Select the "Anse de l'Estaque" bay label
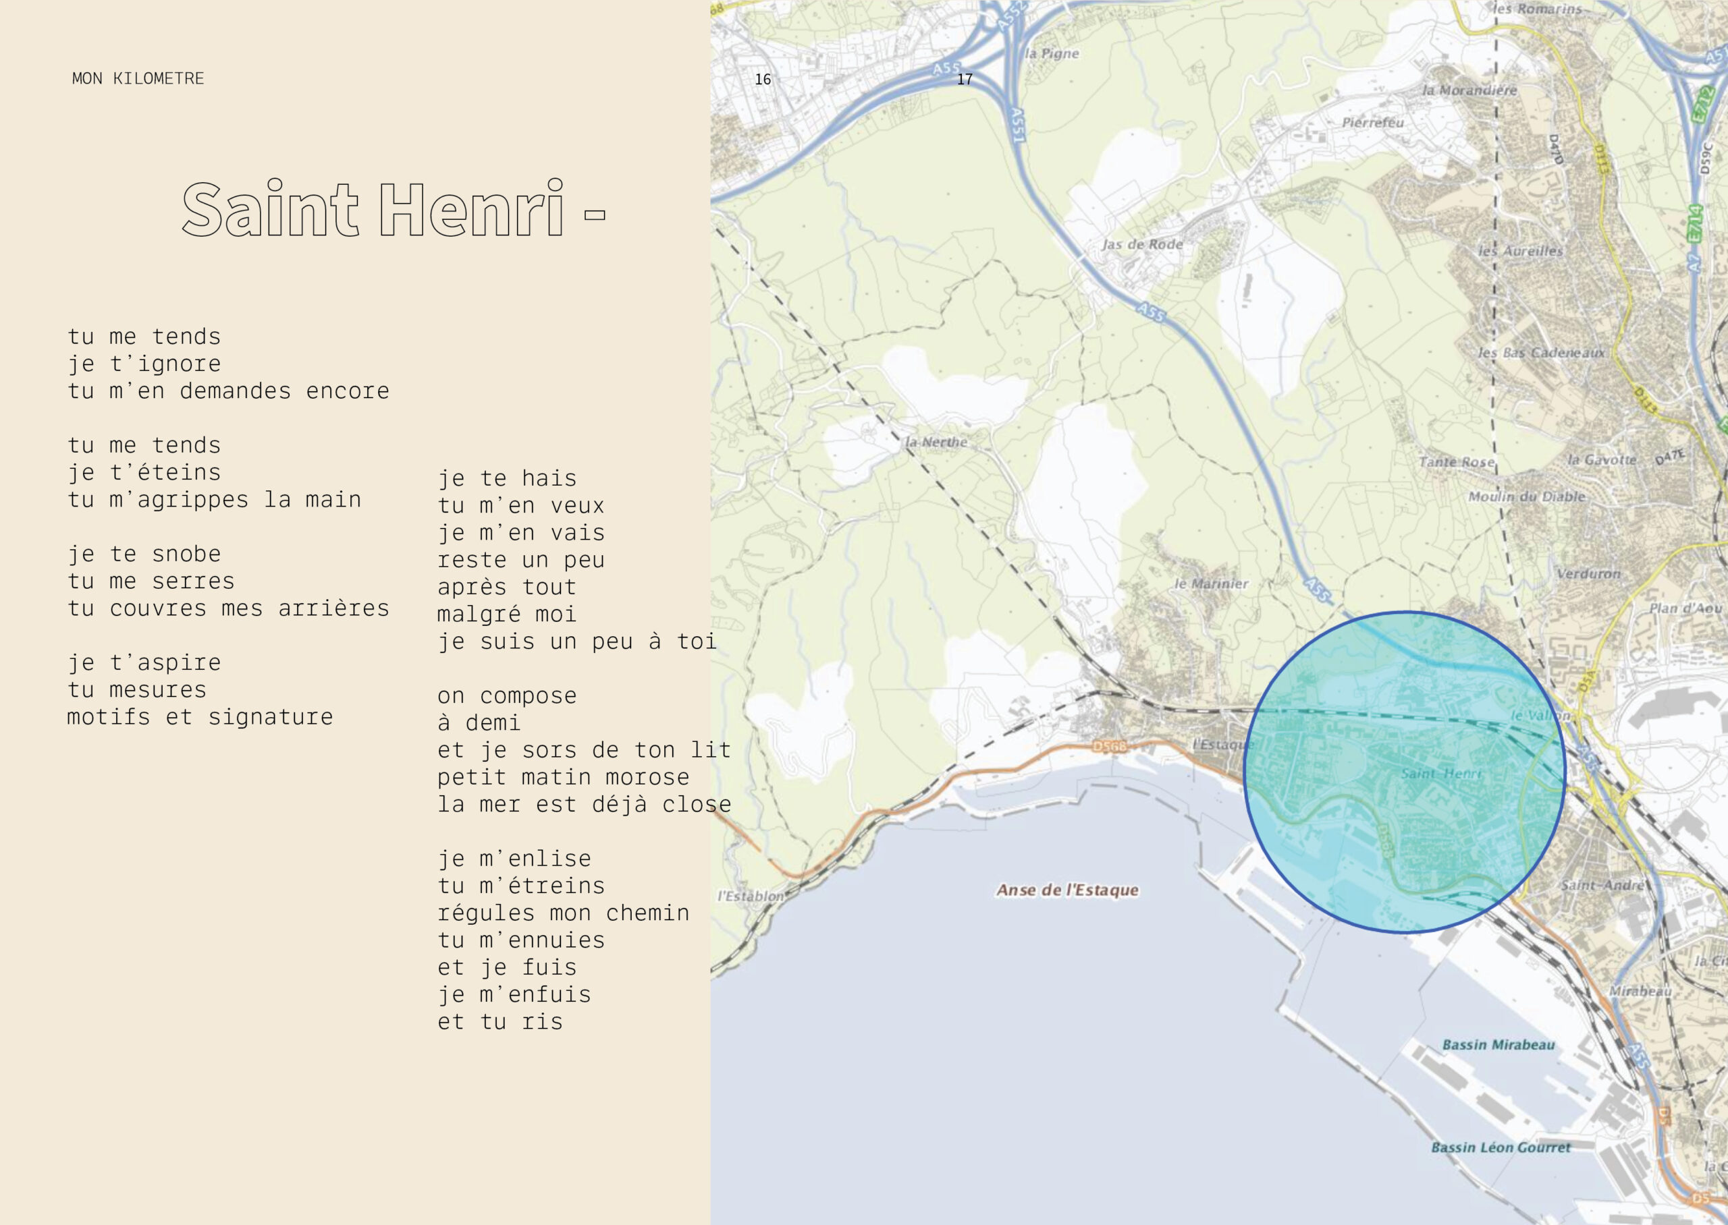1728x1225 pixels. pyautogui.click(x=1067, y=890)
